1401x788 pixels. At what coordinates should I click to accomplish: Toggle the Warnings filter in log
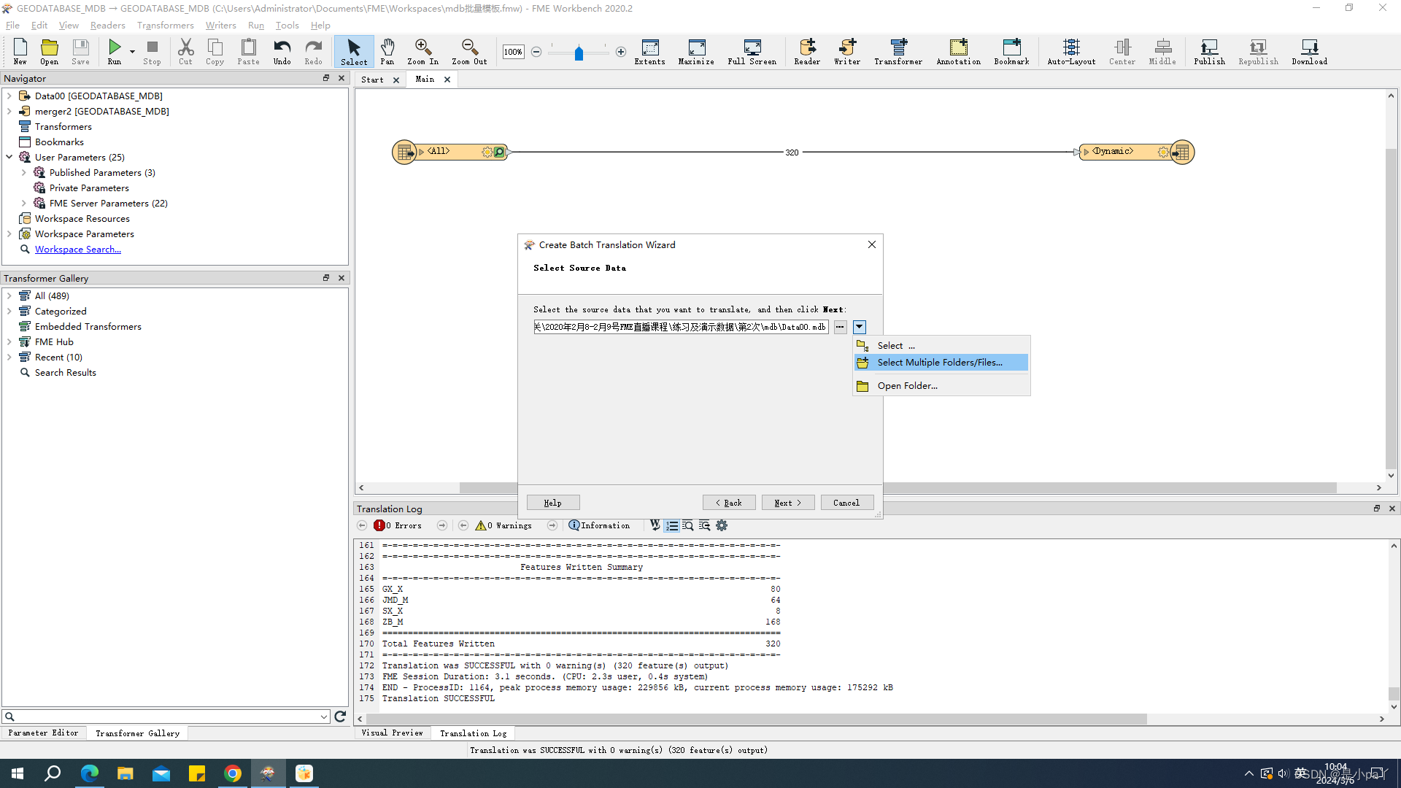(x=503, y=525)
